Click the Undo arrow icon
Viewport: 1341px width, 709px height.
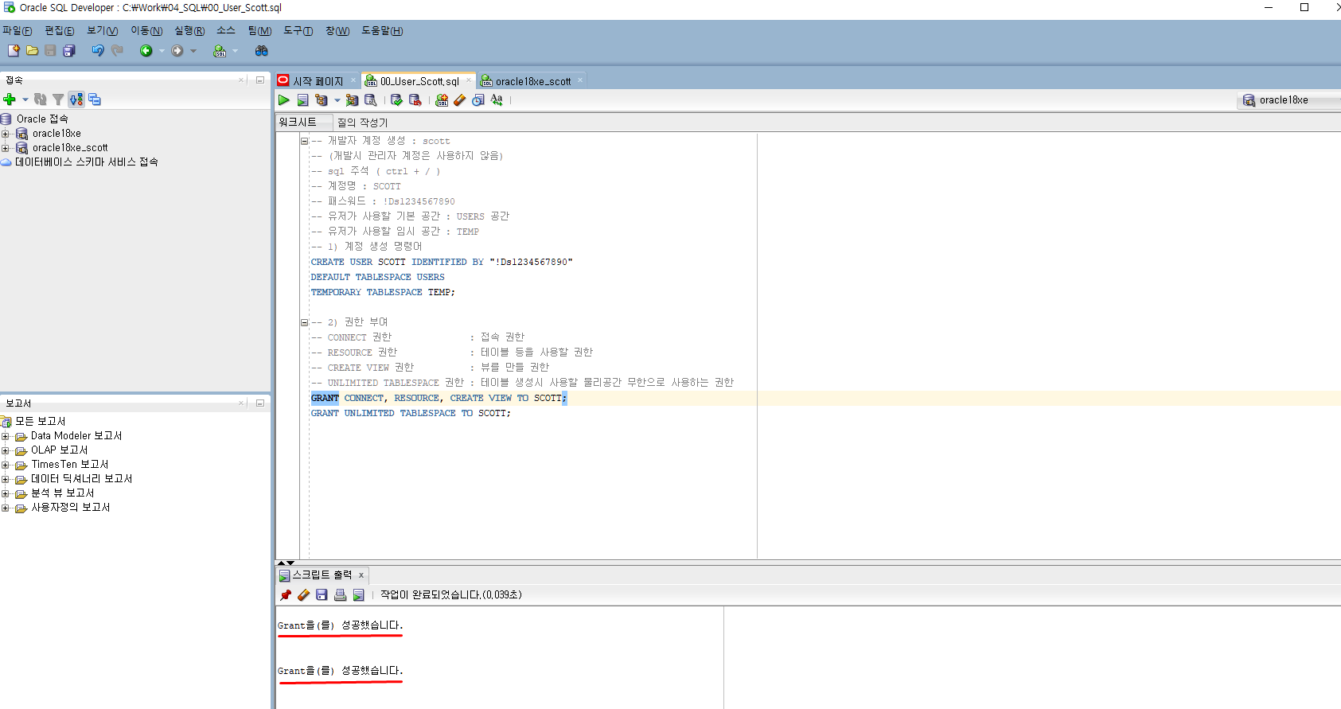(x=97, y=51)
